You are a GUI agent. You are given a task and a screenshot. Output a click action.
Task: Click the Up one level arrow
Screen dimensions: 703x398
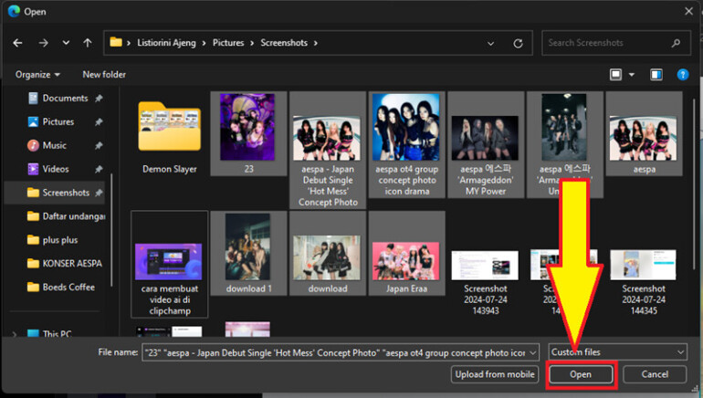pyautogui.click(x=88, y=43)
